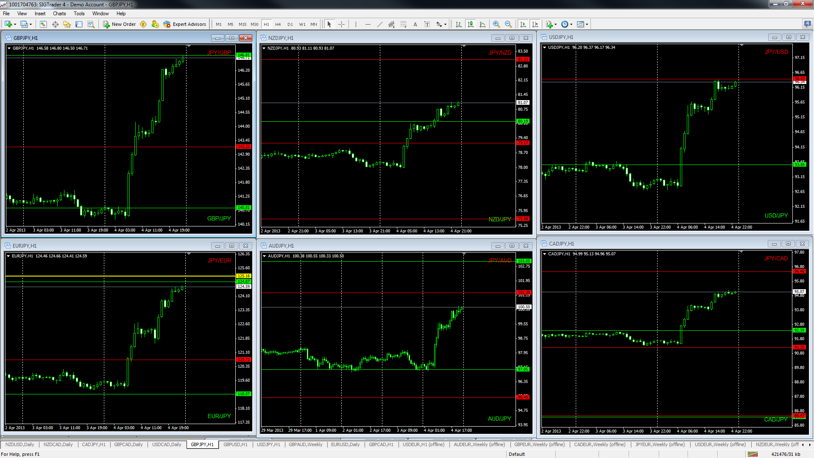Open the Market Watch panel icon
814x458 pixels.
[x=43, y=24]
